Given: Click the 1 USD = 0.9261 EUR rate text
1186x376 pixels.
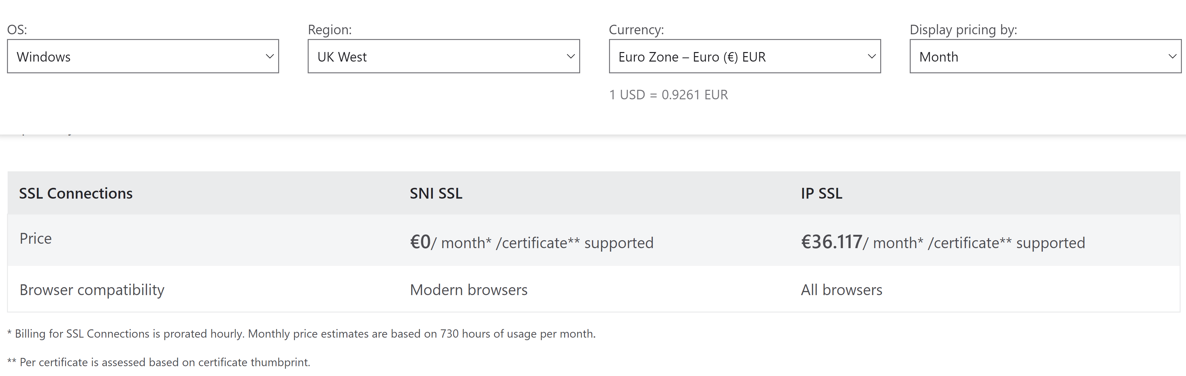Looking at the screenshot, I should click(x=668, y=95).
